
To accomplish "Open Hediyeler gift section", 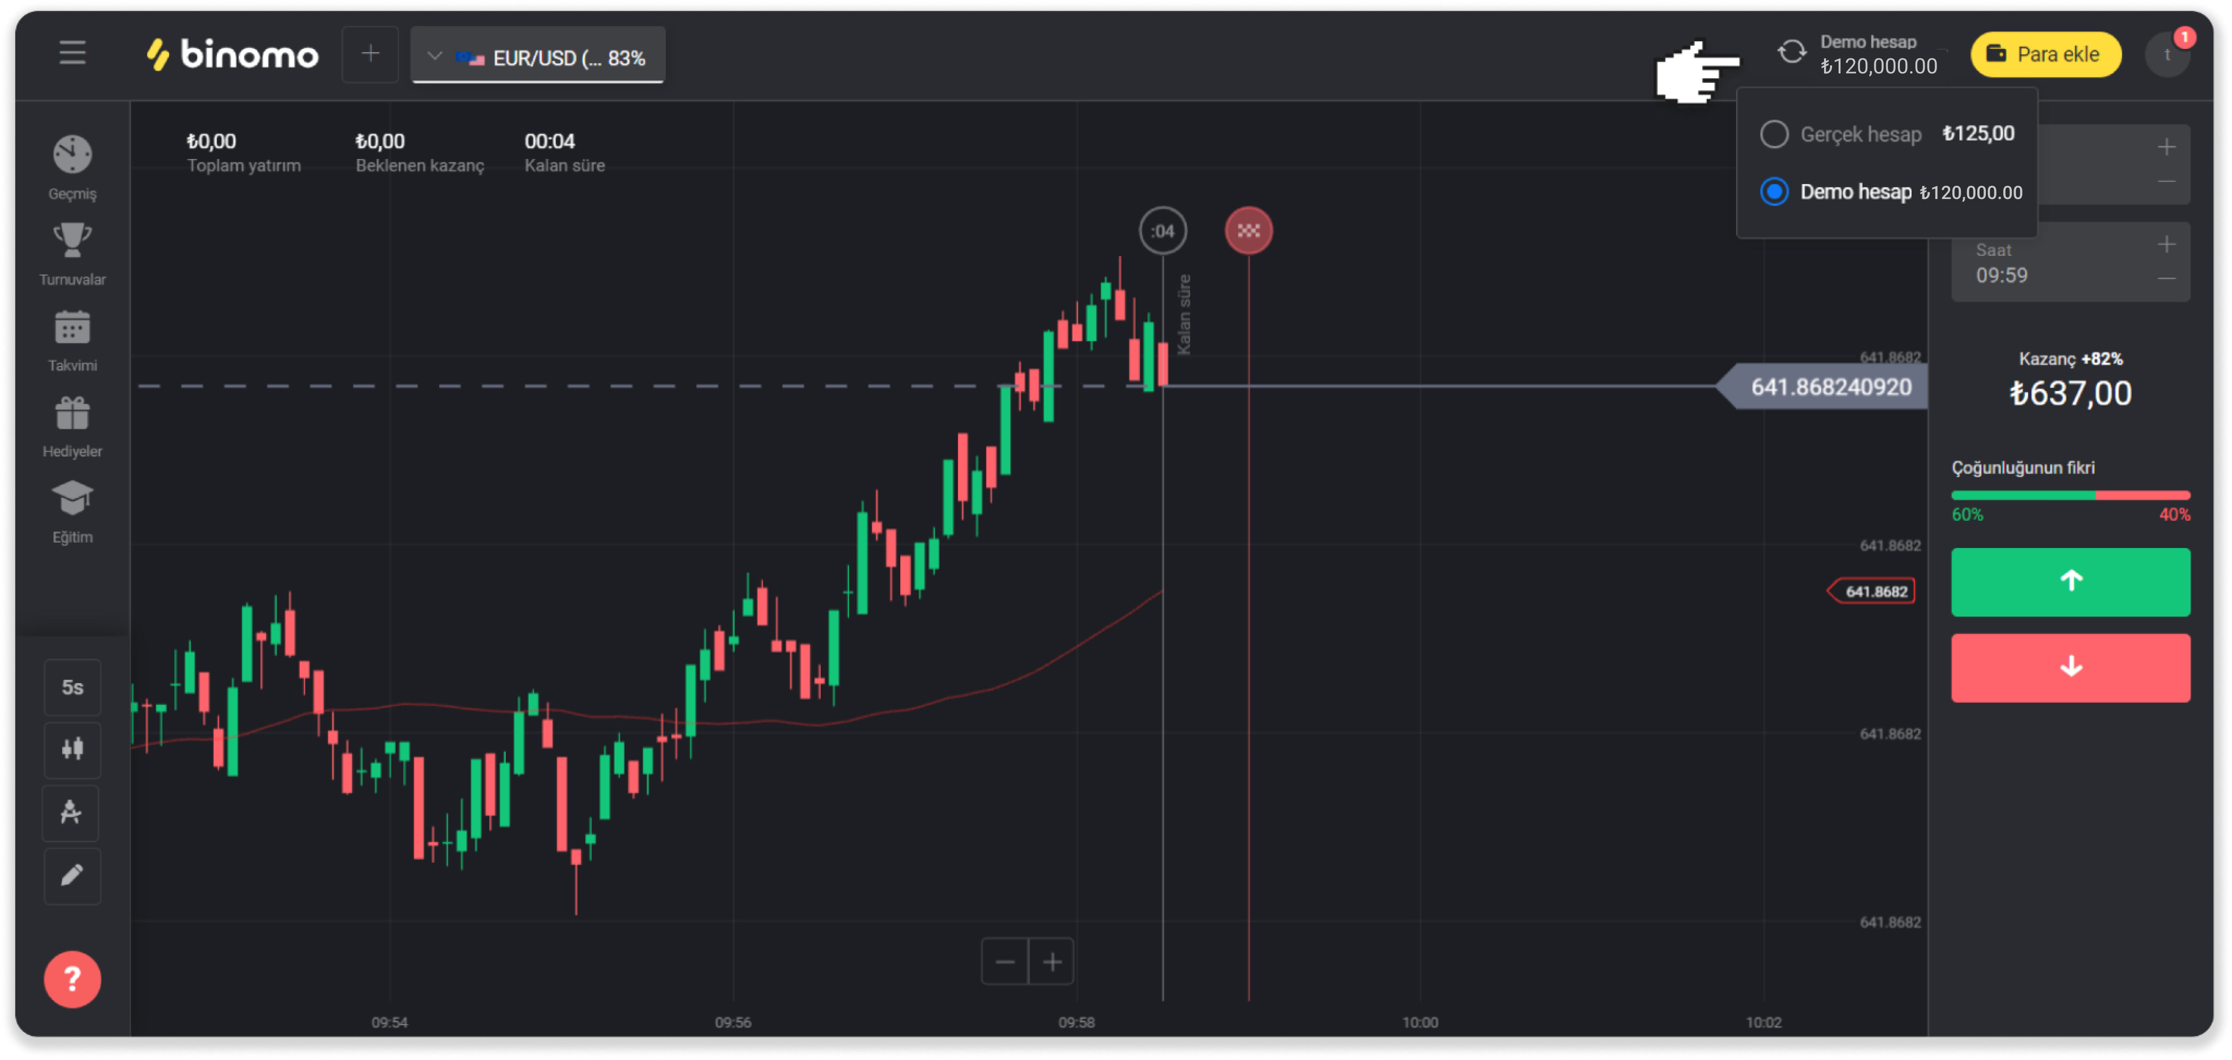I will (72, 425).
